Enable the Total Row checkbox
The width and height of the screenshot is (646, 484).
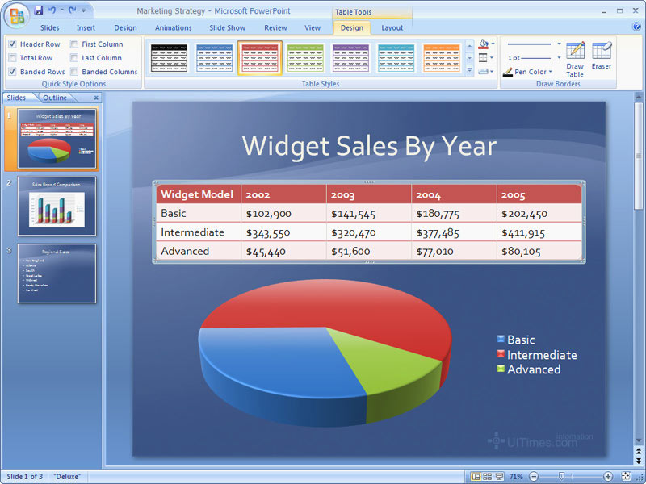pos(12,58)
